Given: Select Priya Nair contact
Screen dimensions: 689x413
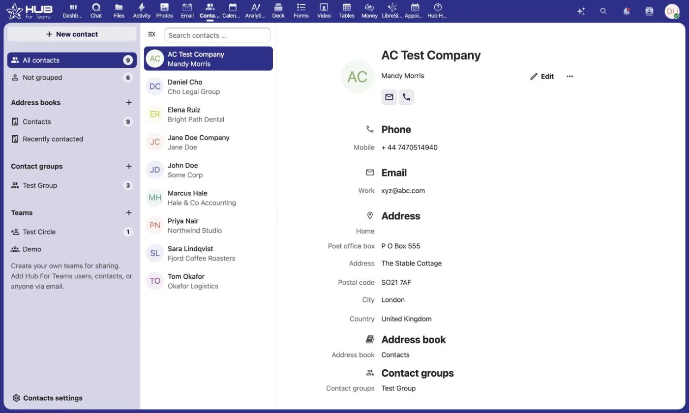Looking at the screenshot, I should tap(209, 225).
